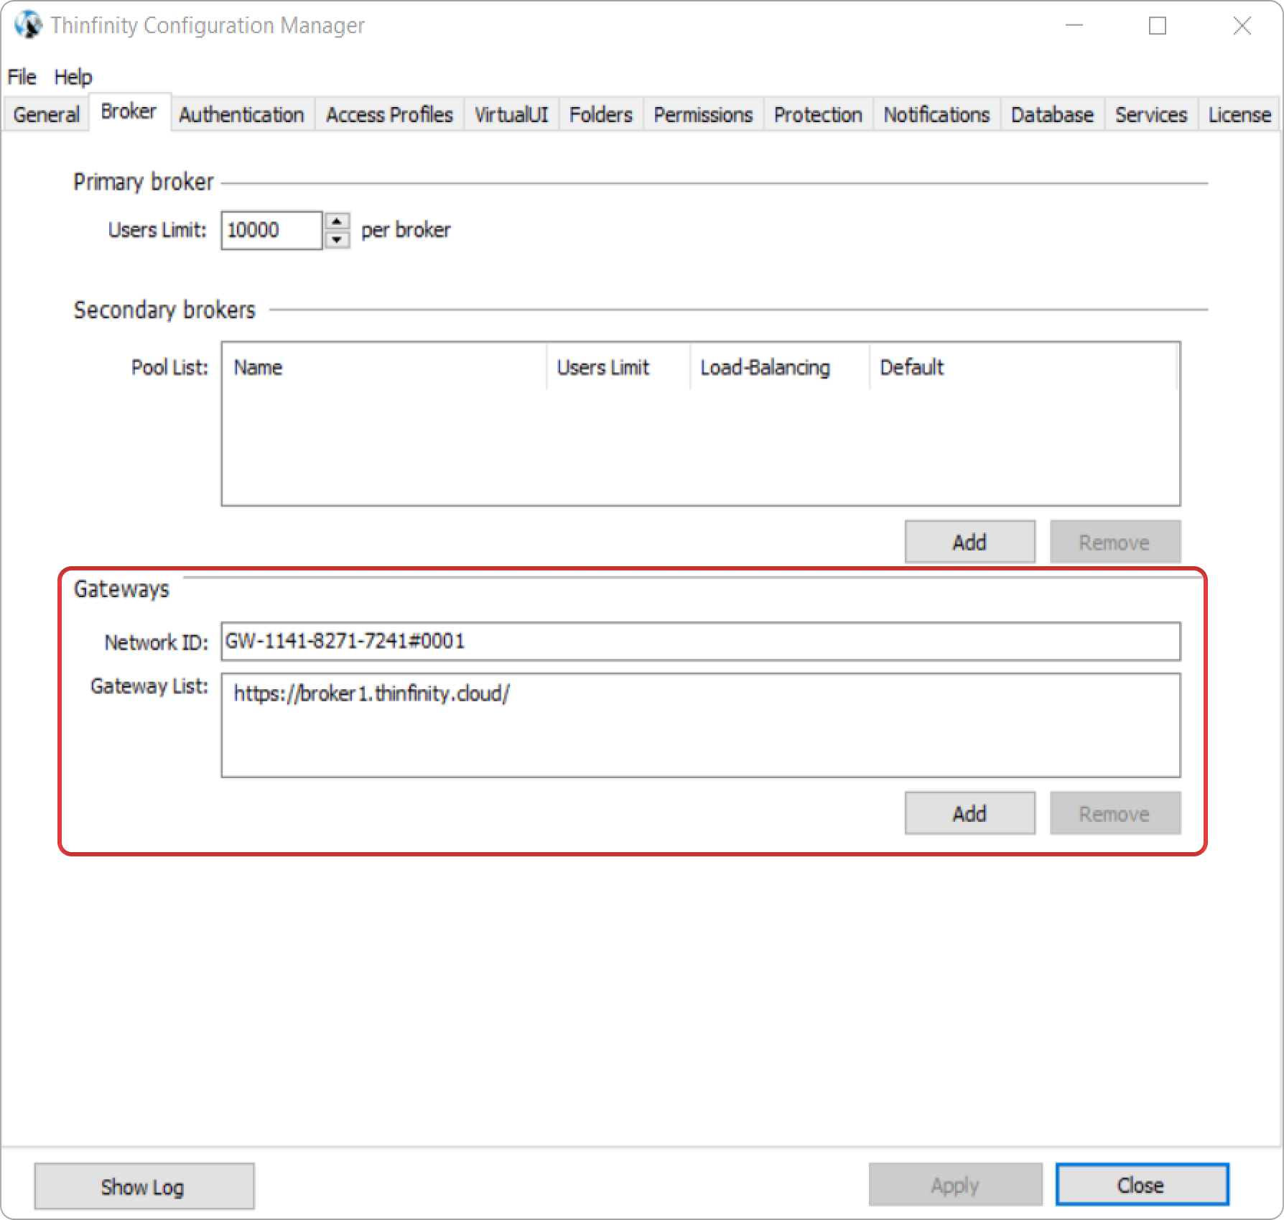Click the Load-Balancing column header

[780, 367]
